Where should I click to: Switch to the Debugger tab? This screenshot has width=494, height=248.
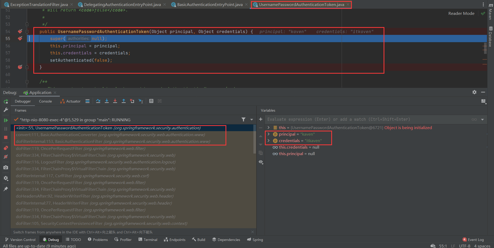click(23, 101)
